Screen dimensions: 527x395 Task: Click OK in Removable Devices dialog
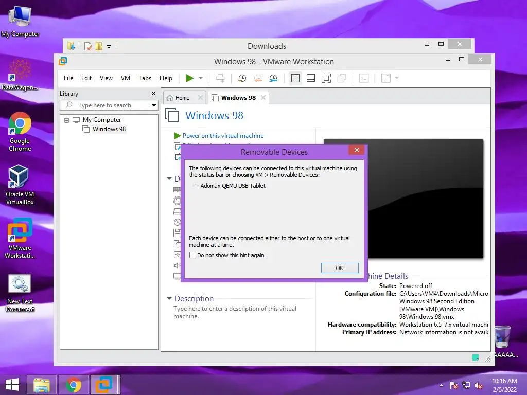pos(340,268)
